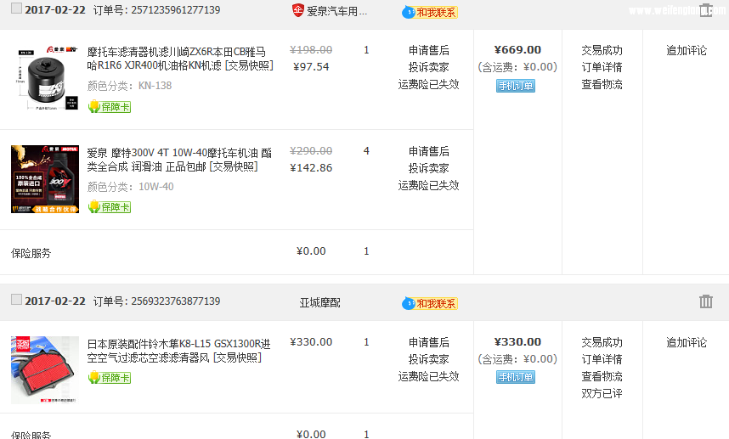The image size is (729, 439).
Task: Click 投诉卖家 for the GSX1300R air filter
Action: [x=428, y=359]
